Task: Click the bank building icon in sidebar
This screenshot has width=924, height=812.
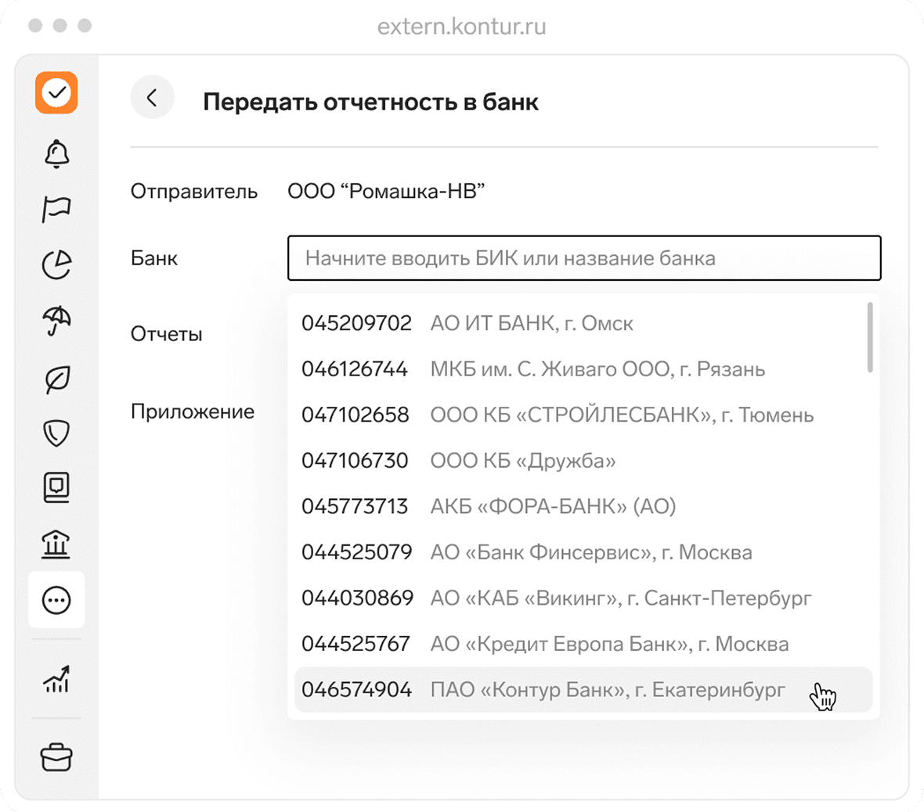Action: [56, 544]
